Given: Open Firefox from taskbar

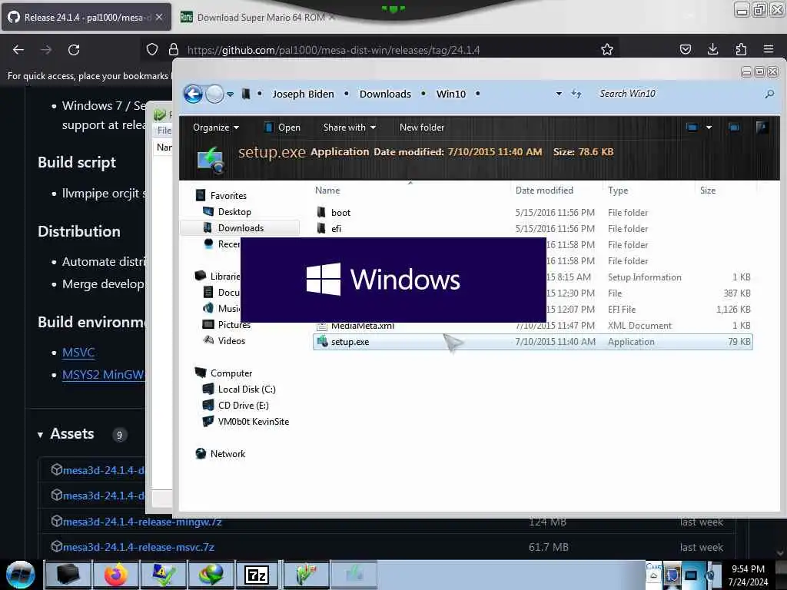Looking at the screenshot, I should [x=116, y=575].
